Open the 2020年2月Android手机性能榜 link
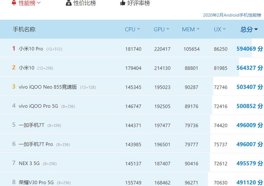 pyautogui.click(x=232, y=15)
